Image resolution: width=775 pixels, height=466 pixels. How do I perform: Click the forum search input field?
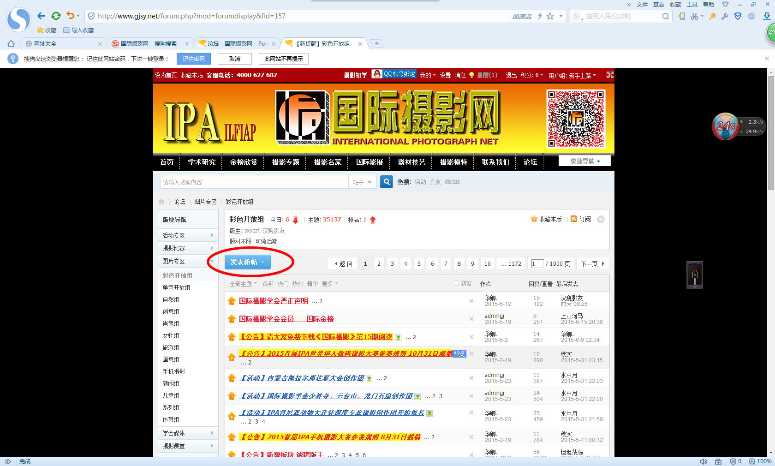click(x=254, y=182)
